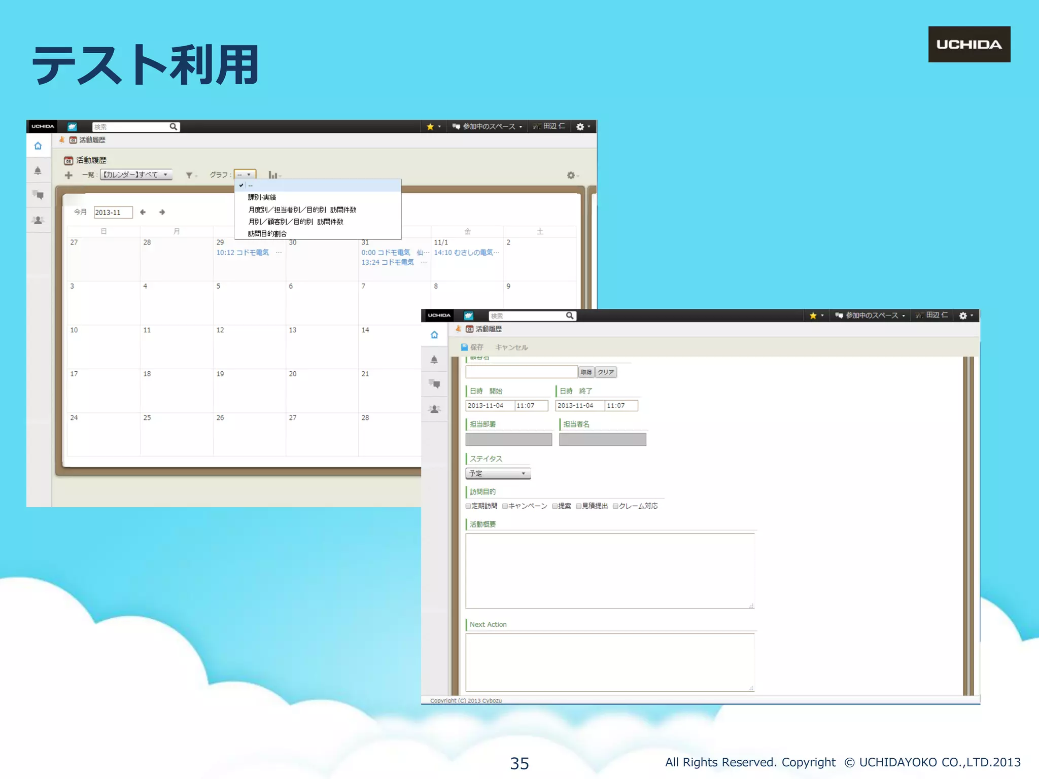1039x779 pixels.
Task: Open the star favorites icon in the calendar window header
Action: pyautogui.click(x=430, y=127)
